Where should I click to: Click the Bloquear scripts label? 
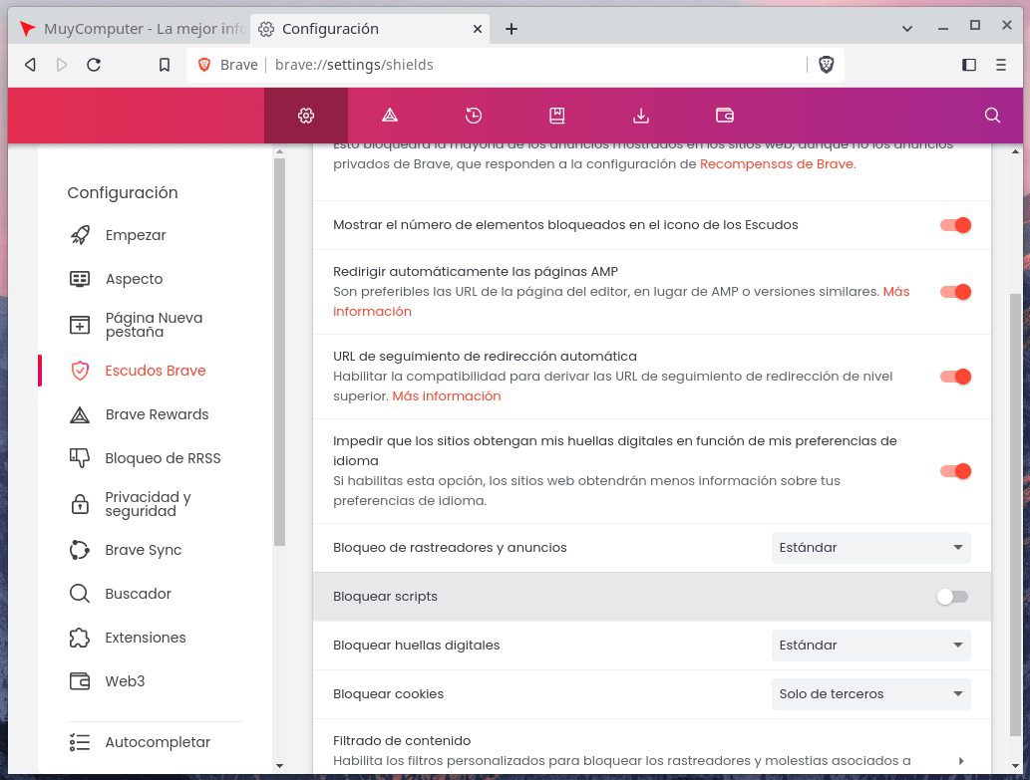tap(386, 597)
